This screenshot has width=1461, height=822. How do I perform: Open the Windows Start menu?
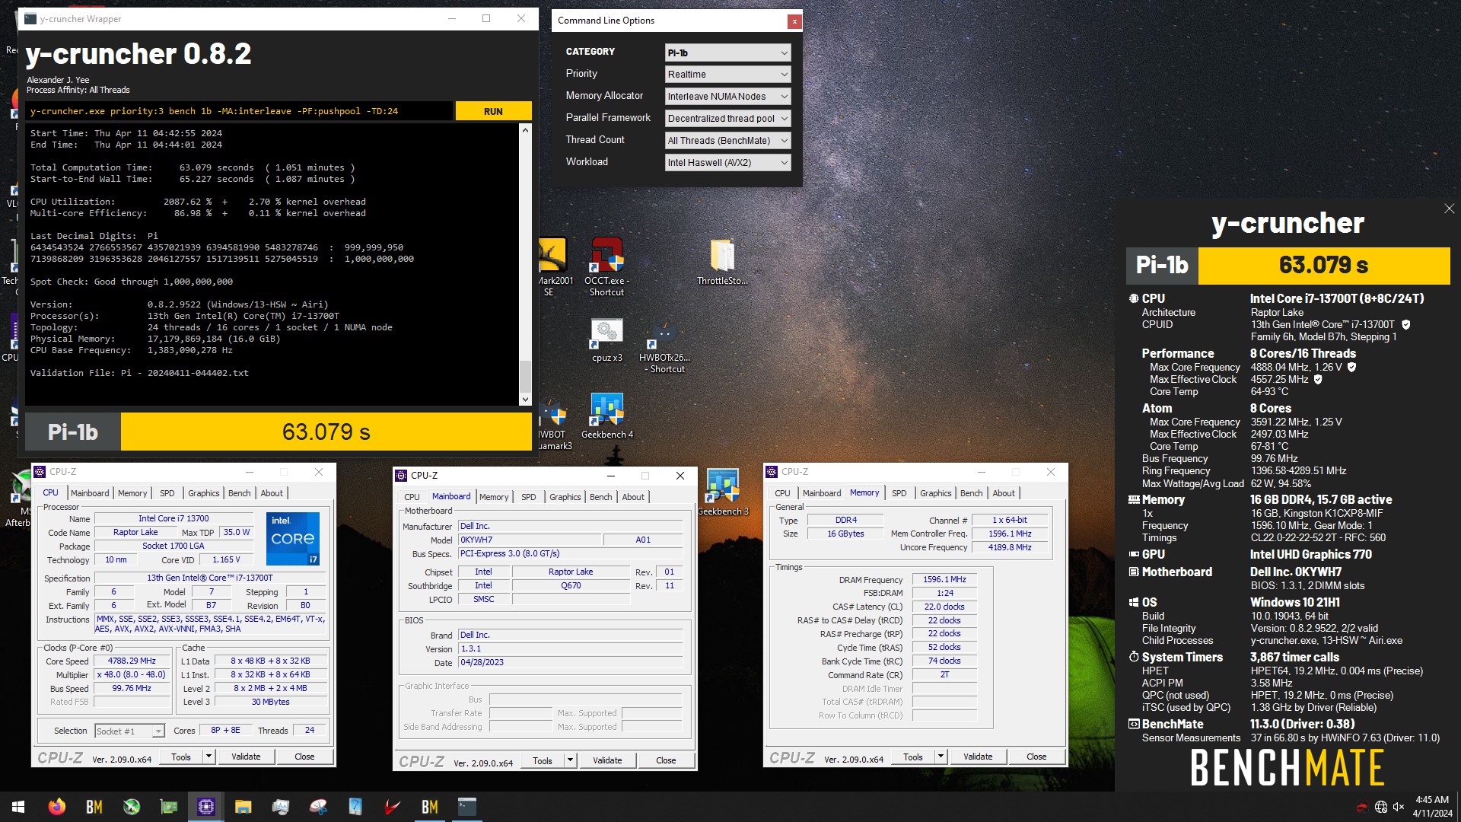click(x=18, y=807)
